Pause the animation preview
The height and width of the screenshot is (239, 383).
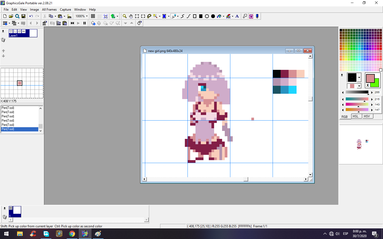pyautogui.click(x=85, y=23)
